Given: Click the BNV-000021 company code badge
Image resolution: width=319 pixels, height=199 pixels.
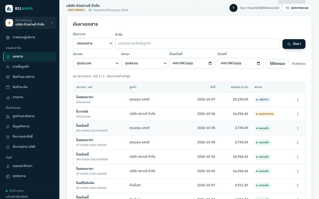Looking at the screenshot, I should tap(76, 10).
